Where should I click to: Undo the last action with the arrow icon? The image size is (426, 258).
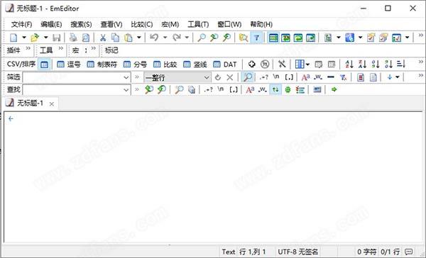click(154, 38)
